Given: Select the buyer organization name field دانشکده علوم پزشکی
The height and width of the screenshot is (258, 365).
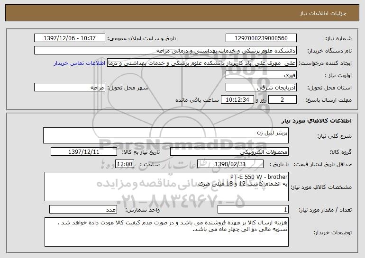Looking at the screenshot, I should 165,51.
